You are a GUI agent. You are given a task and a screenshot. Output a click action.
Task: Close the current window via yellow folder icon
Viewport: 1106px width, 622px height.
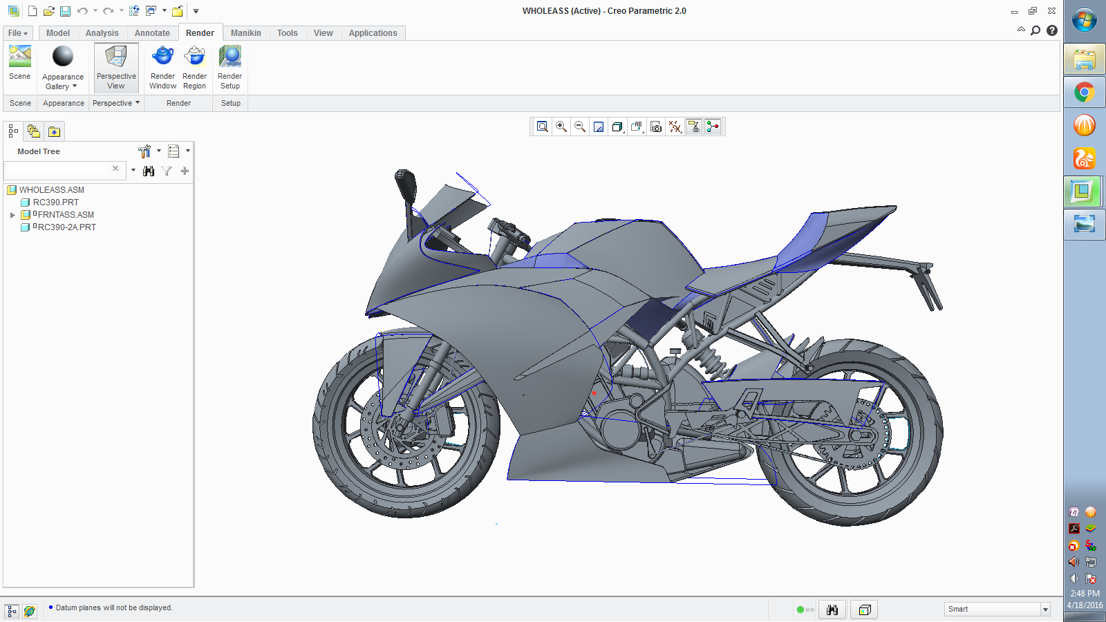tap(178, 11)
